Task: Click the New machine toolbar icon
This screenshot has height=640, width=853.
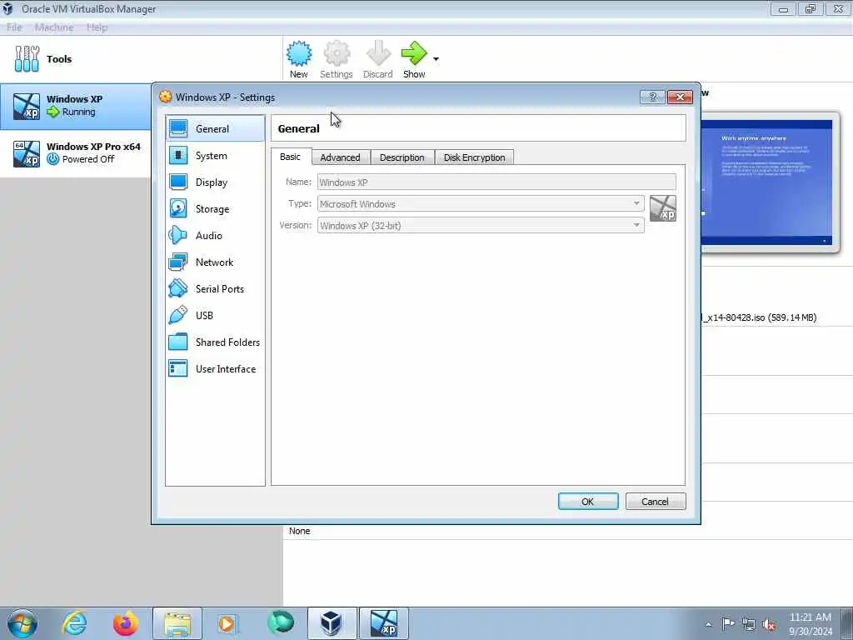Action: point(299,59)
